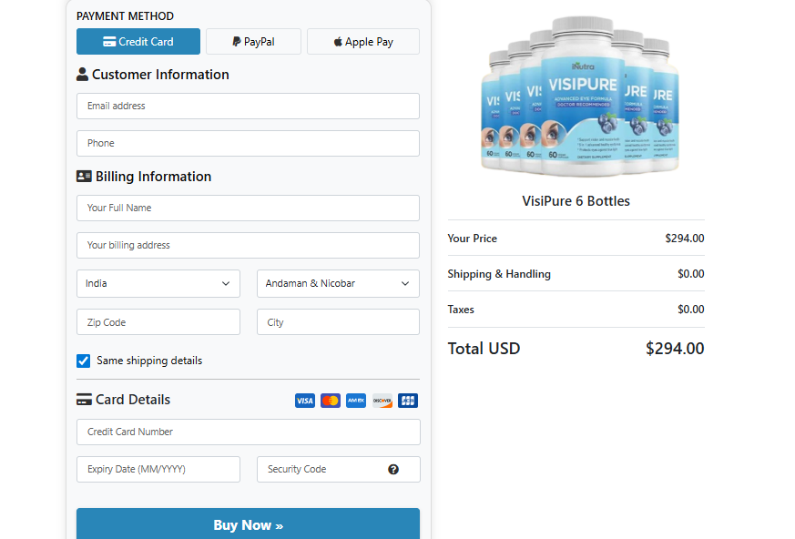Choose Apple Pay payment option
The width and height of the screenshot is (795, 539).
click(363, 42)
